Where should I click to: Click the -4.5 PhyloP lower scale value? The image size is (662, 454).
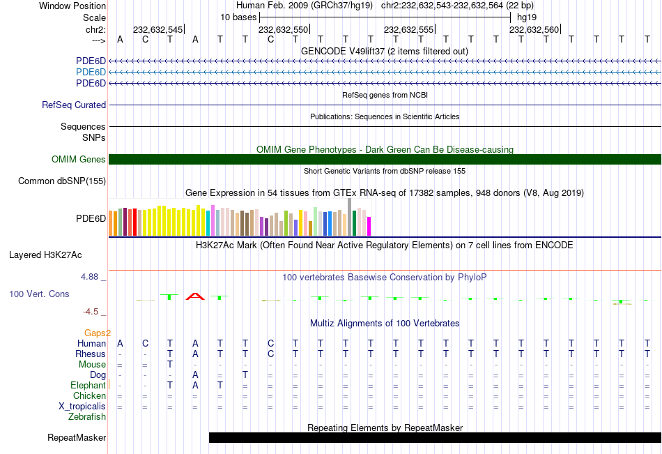tap(91, 312)
